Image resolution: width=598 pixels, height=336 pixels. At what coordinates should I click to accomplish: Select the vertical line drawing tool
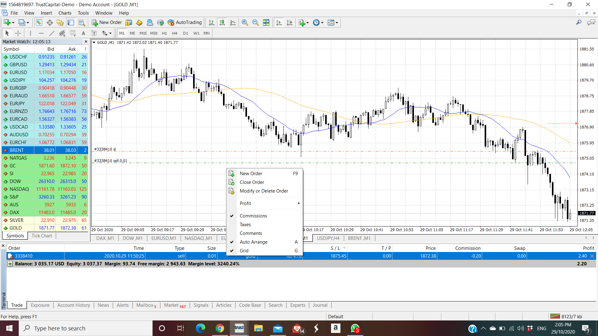coord(30,33)
